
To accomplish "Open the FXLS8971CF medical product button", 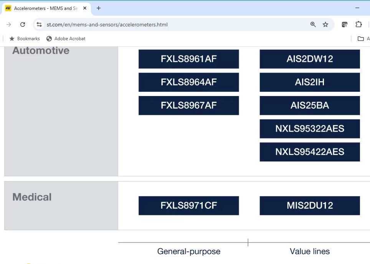I will click(188, 205).
